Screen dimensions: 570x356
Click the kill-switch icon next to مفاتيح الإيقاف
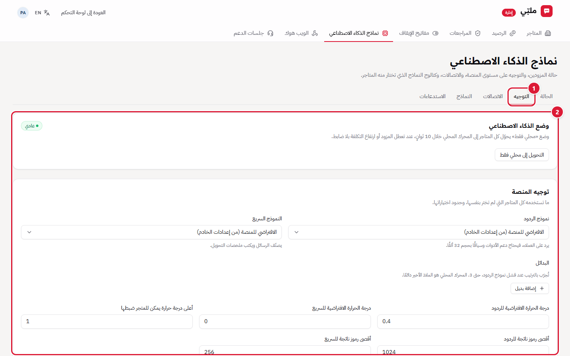click(435, 33)
